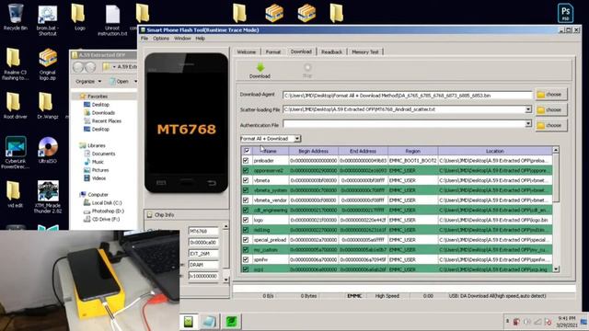589x331 pixels.
Task: Click the Location column header
Action: (495, 151)
